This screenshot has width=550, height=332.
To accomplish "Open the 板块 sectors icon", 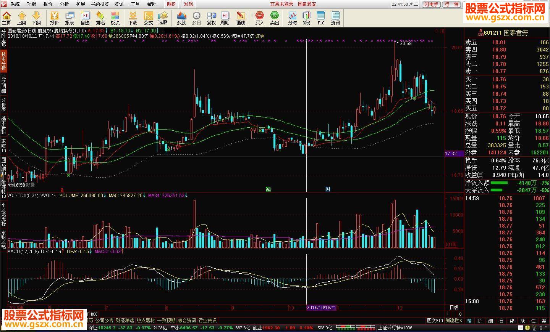I will (x=115, y=18).
